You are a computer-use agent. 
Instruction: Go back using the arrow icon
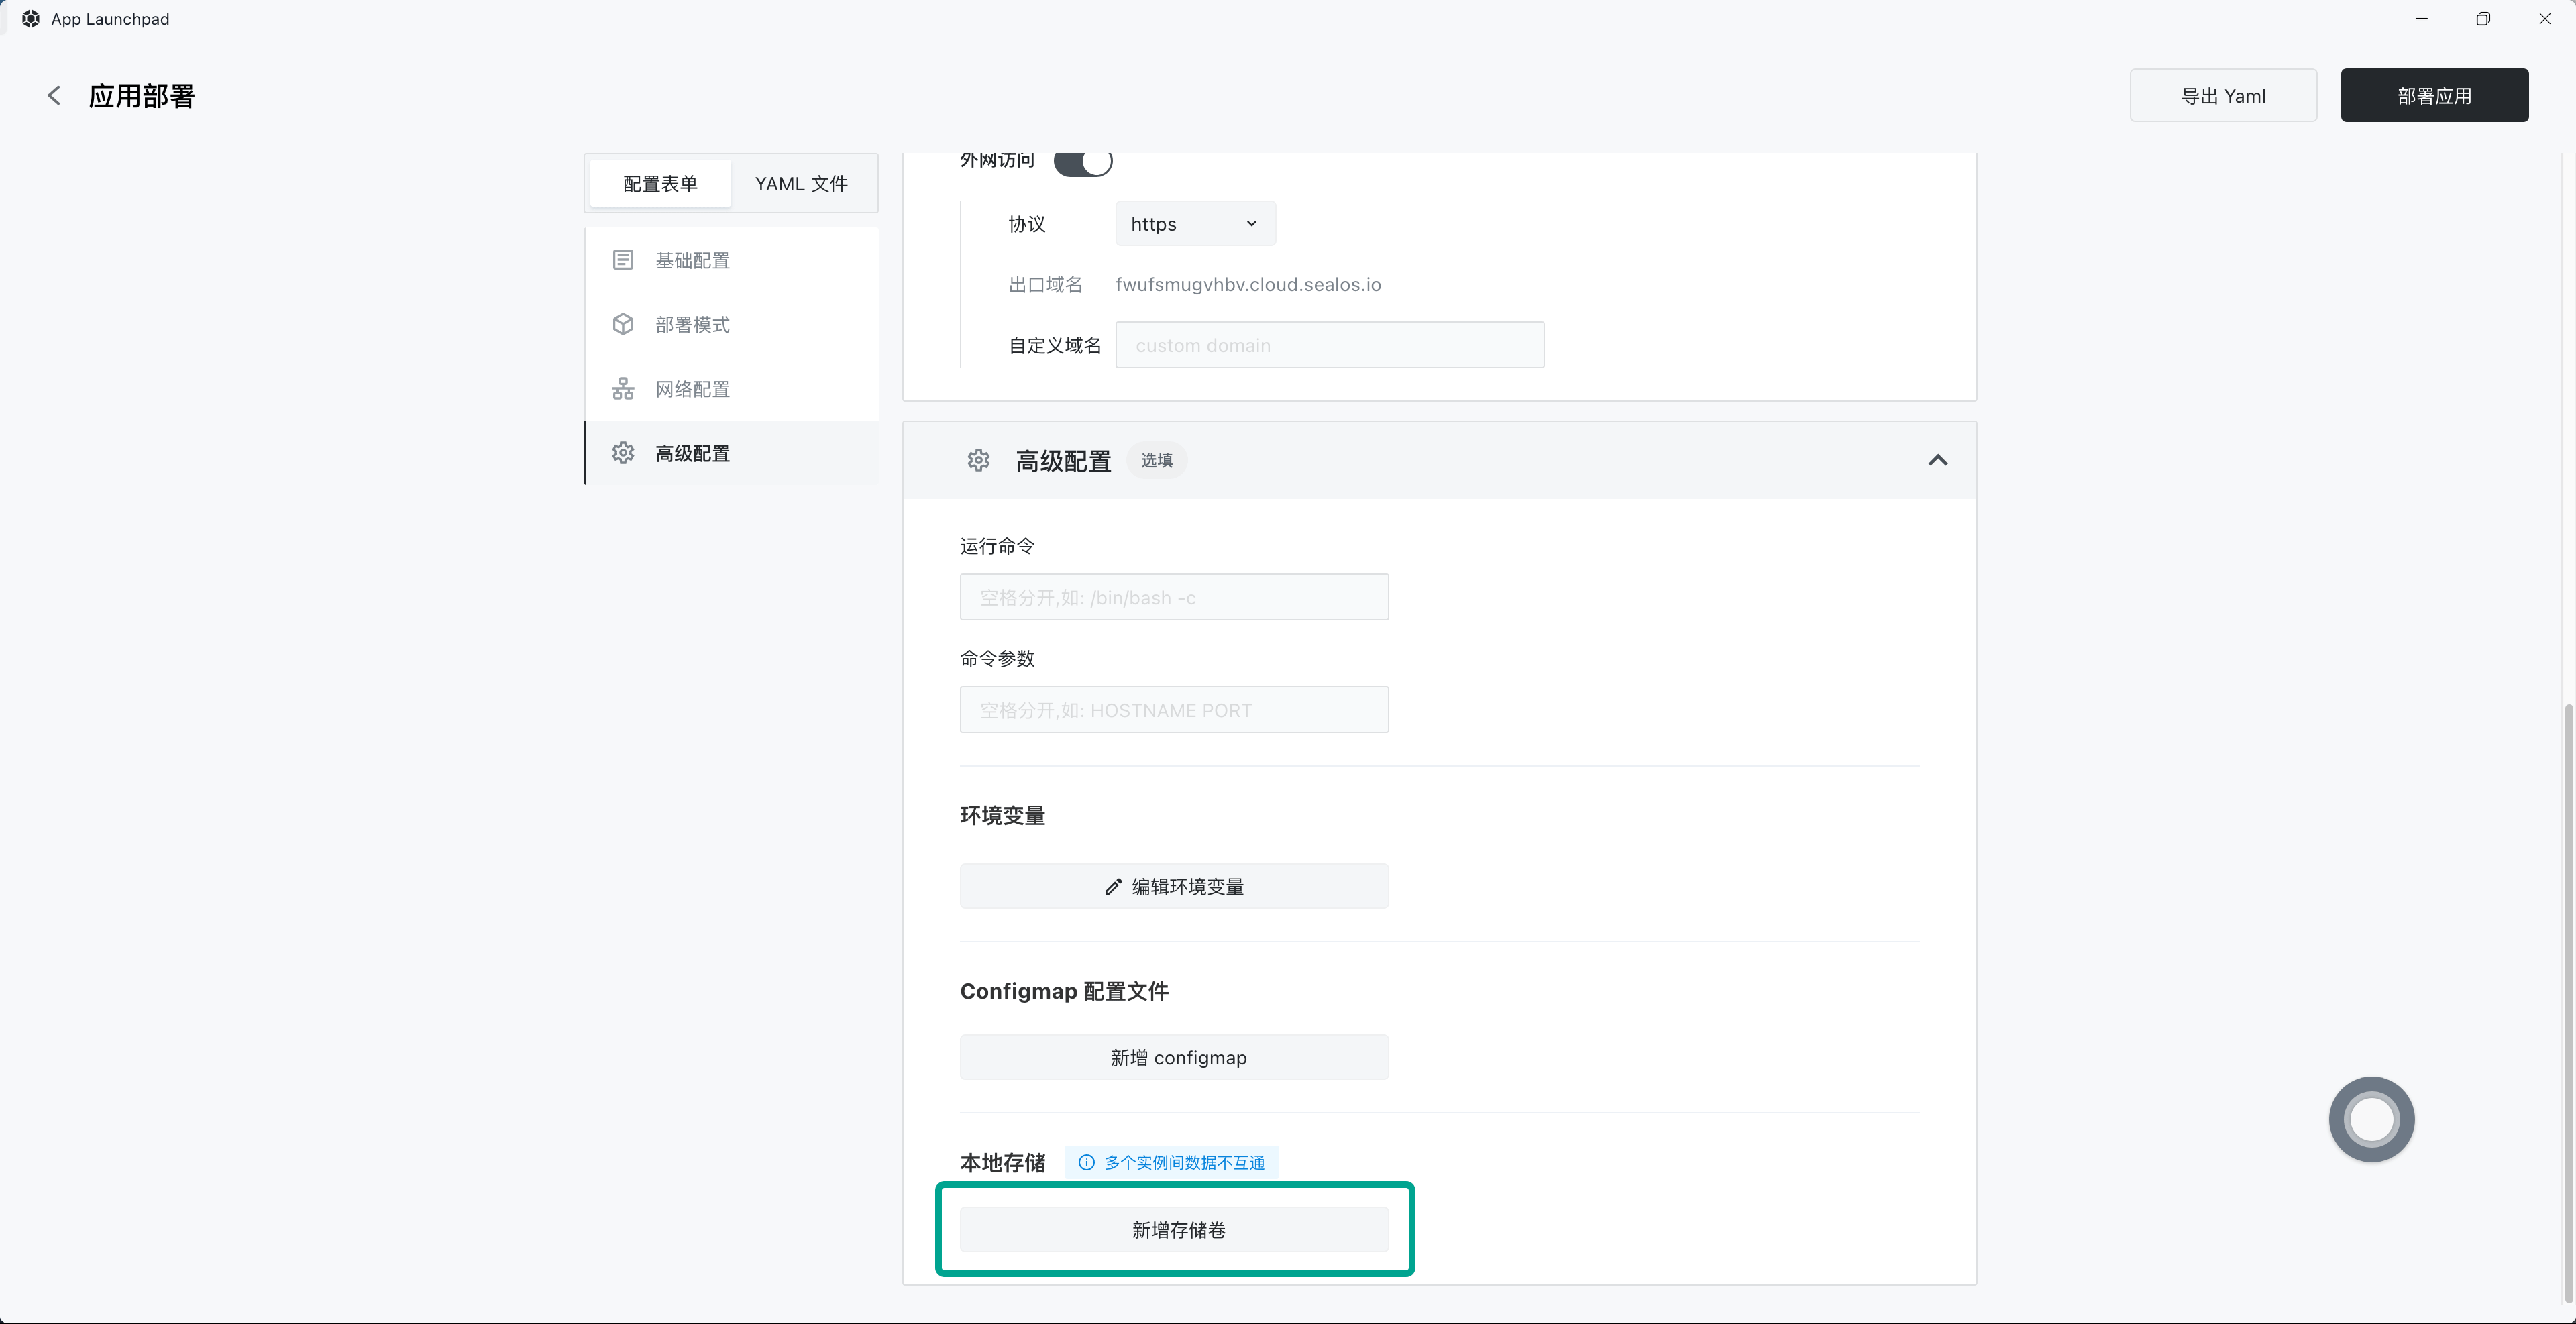click(x=54, y=95)
